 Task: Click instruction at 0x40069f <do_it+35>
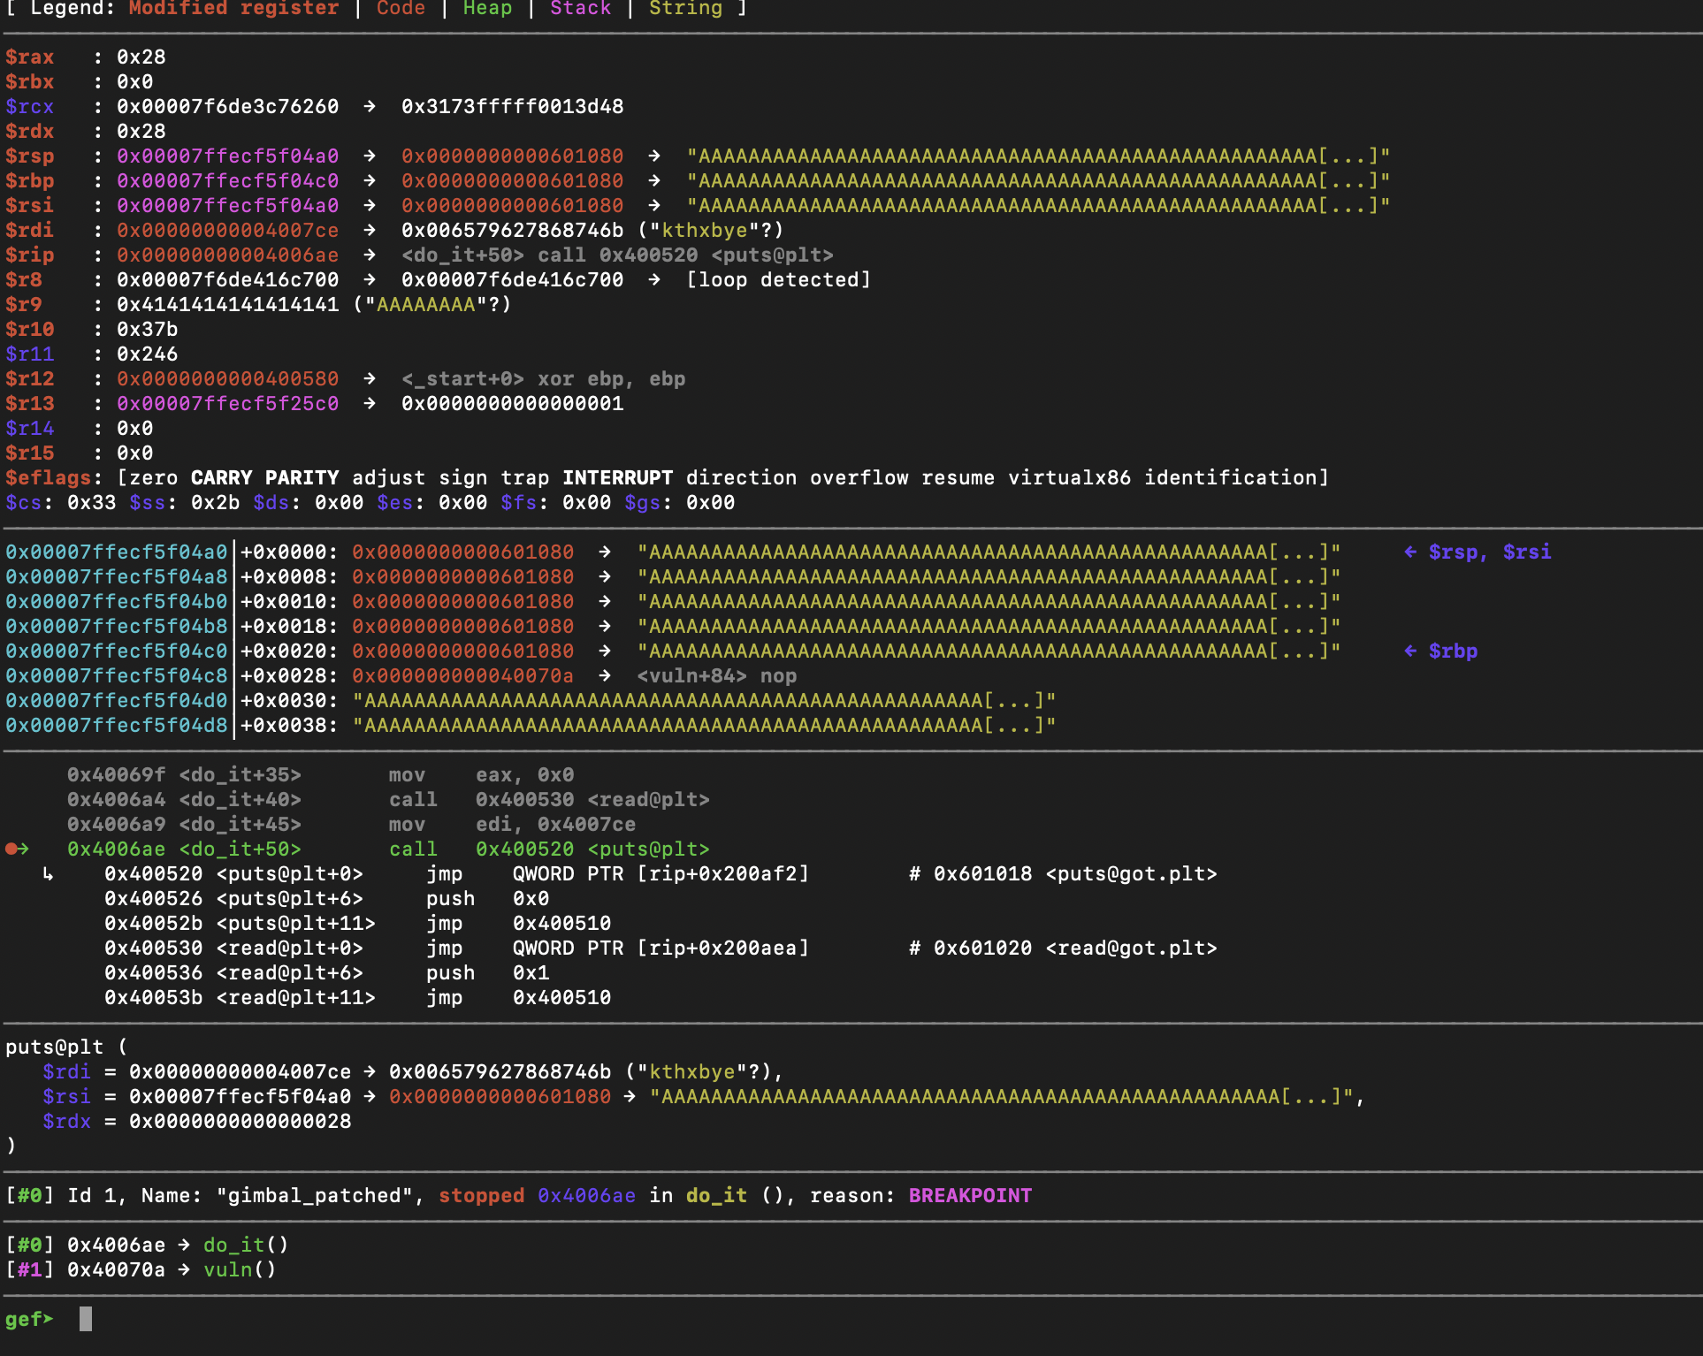[x=320, y=774]
